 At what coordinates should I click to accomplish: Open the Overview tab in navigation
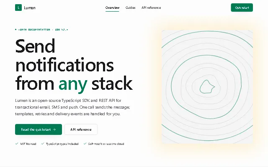(x=112, y=8)
